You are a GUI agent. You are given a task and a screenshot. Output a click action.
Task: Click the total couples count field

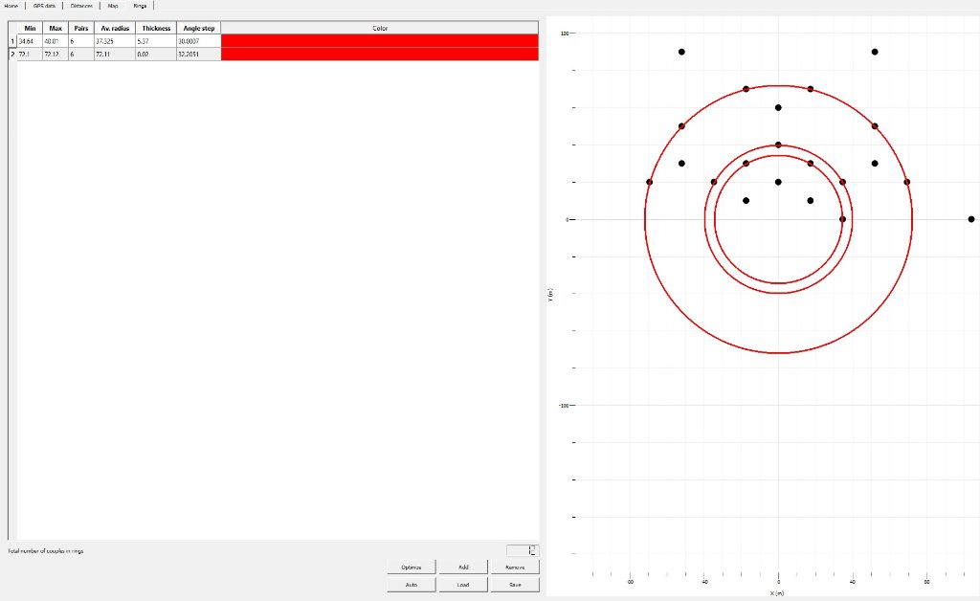point(522,550)
